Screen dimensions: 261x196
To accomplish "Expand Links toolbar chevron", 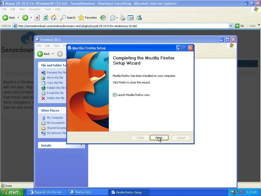I will 259,25.
